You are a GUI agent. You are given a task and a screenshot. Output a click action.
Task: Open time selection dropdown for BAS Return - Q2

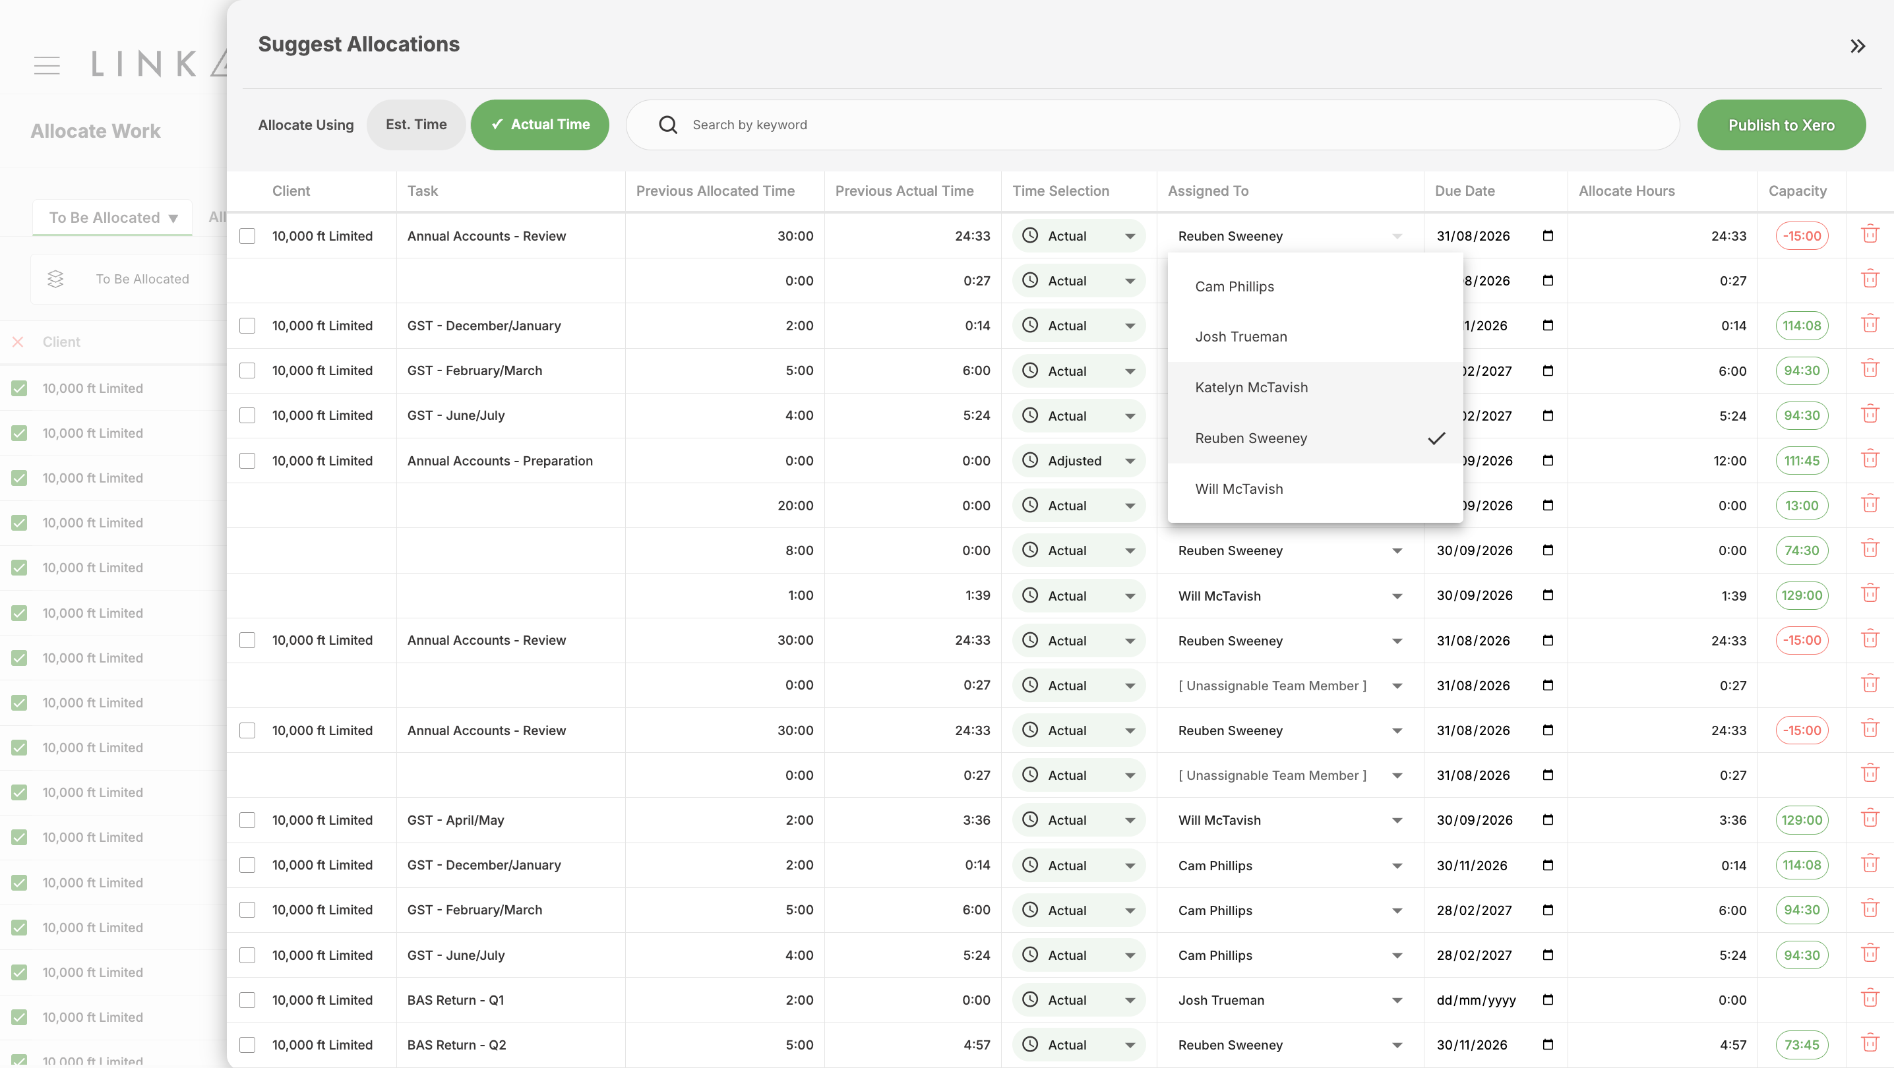[1079, 1044]
